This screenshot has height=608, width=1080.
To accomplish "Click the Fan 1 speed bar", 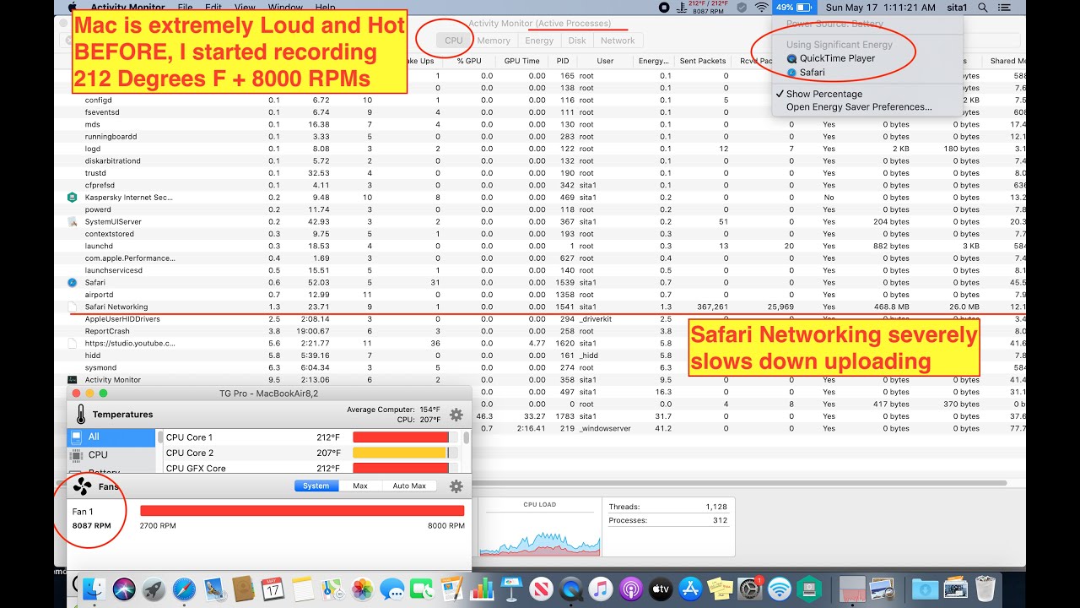I will (302, 511).
